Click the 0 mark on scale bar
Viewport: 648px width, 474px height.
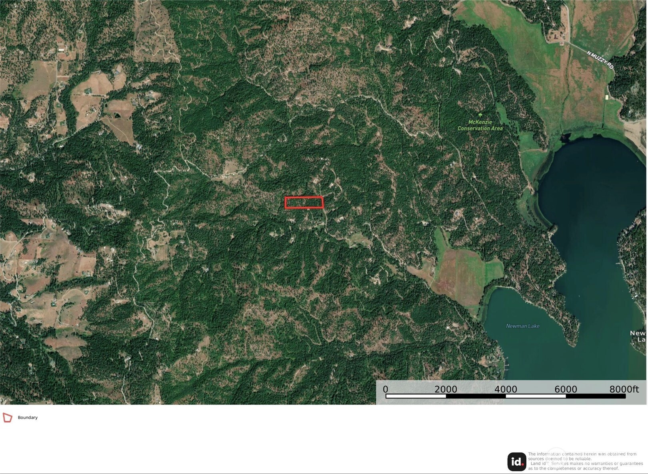(x=386, y=389)
